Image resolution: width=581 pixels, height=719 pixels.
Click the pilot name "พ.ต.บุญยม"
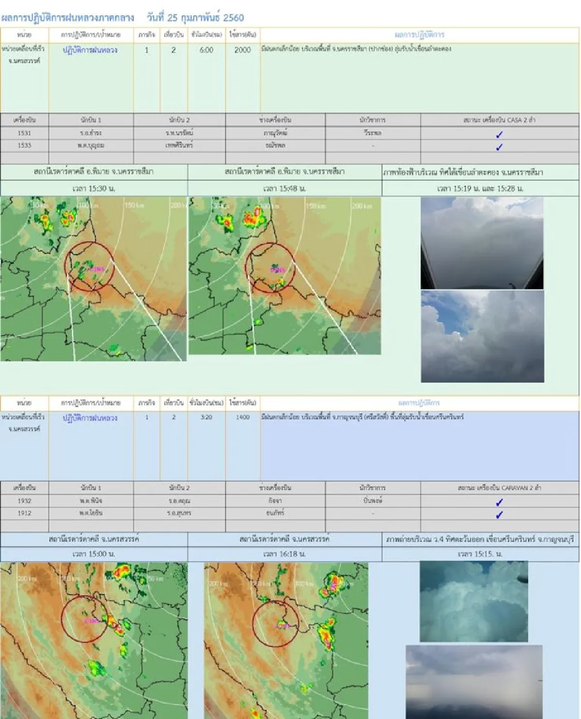[x=91, y=145]
